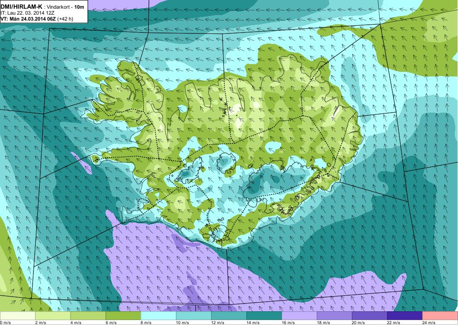Choose the olive green 6–8 m/s legend swatch

coord(123,316)
